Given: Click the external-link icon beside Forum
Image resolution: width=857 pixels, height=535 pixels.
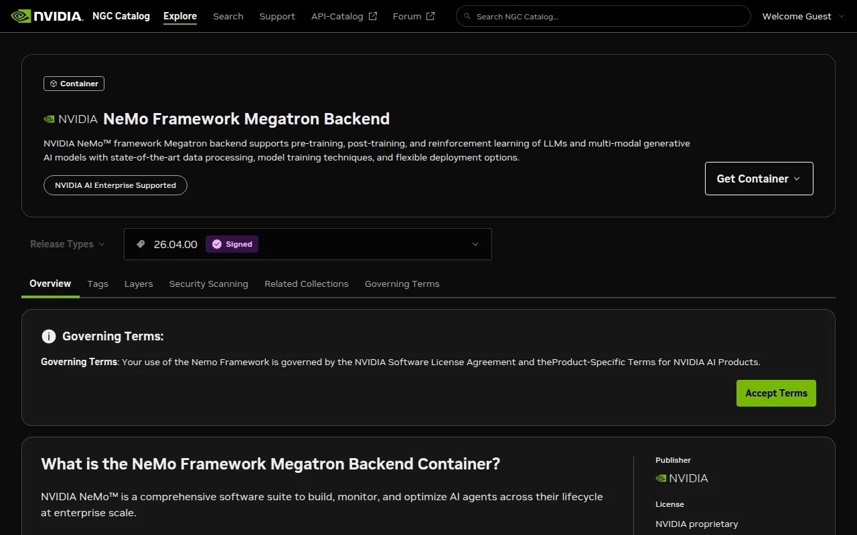Looking at the screenshot, I should 430,15.
